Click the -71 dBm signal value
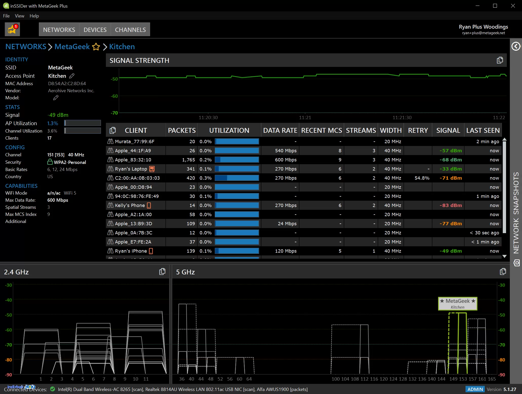522x394 pixels. point(451,178)
